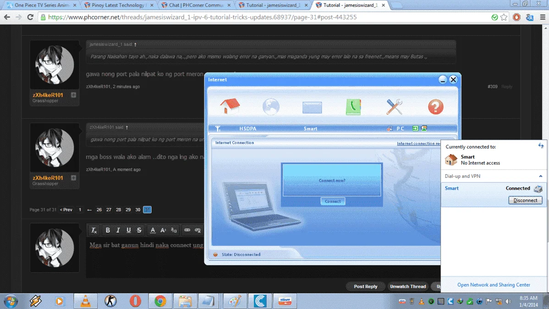The height and width of the screenshot is (309, 549).
Task: Toggle Underline formatting in reply editor
Action: click(x=128, y=230)
